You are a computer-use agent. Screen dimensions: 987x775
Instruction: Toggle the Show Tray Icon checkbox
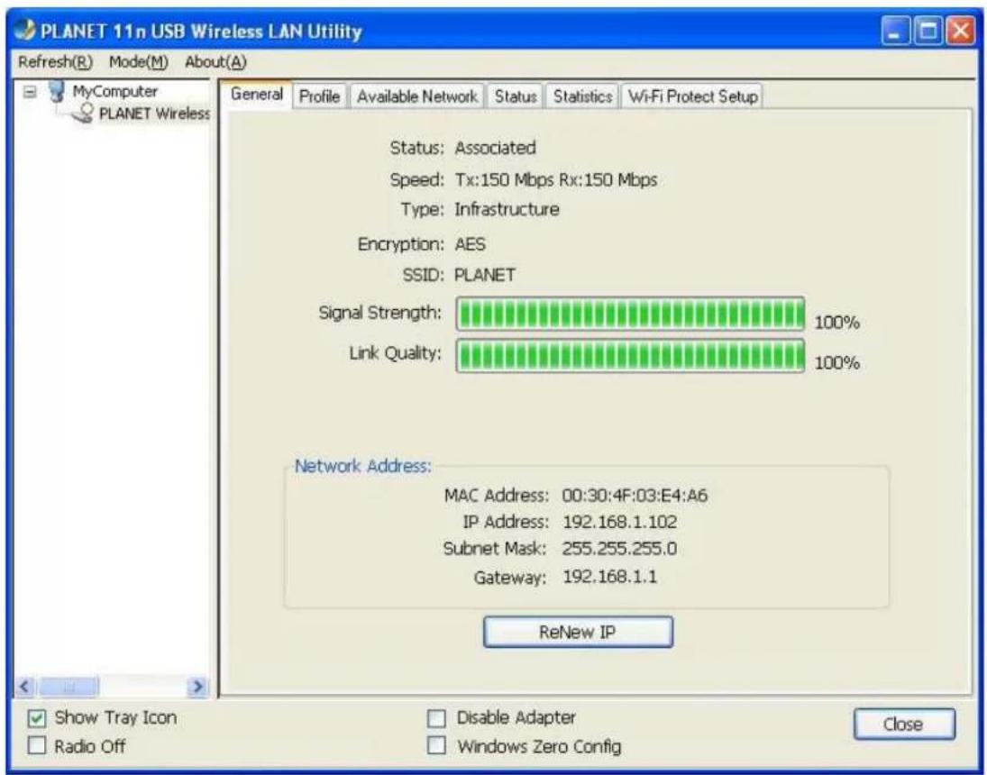point(37,717)
